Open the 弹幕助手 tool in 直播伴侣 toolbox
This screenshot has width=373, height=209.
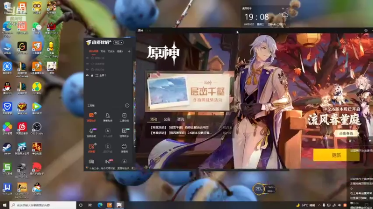pos(91,118)
